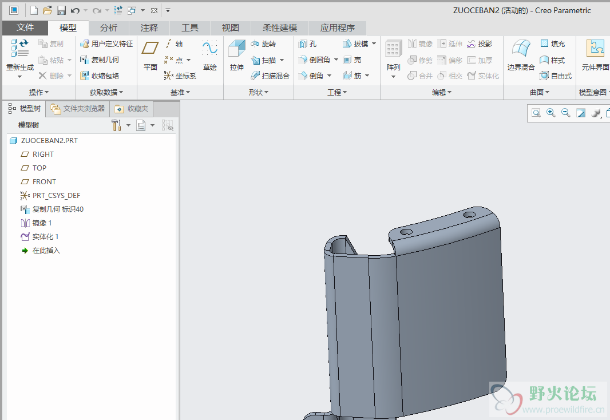Expand the 编辑 group overflow

(x=442, y=92)
